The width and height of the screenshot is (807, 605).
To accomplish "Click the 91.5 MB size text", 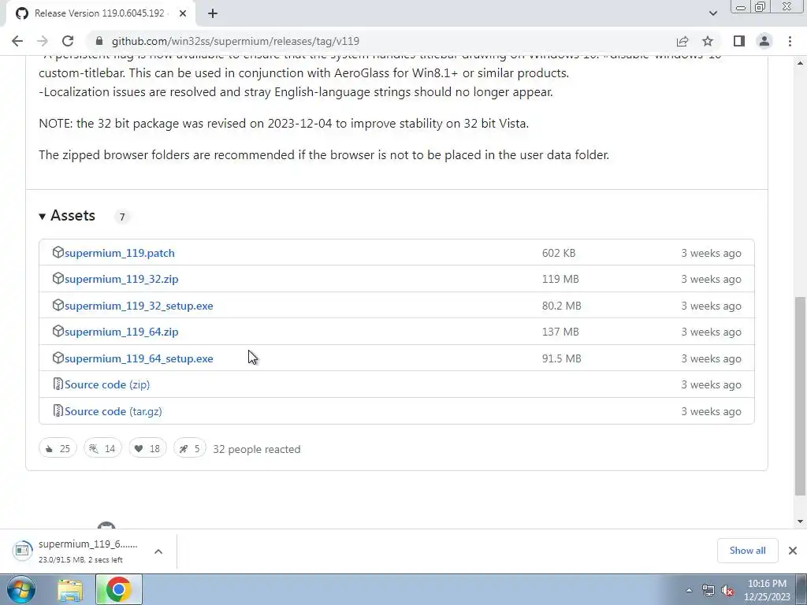I will click(x=561, y=358).
